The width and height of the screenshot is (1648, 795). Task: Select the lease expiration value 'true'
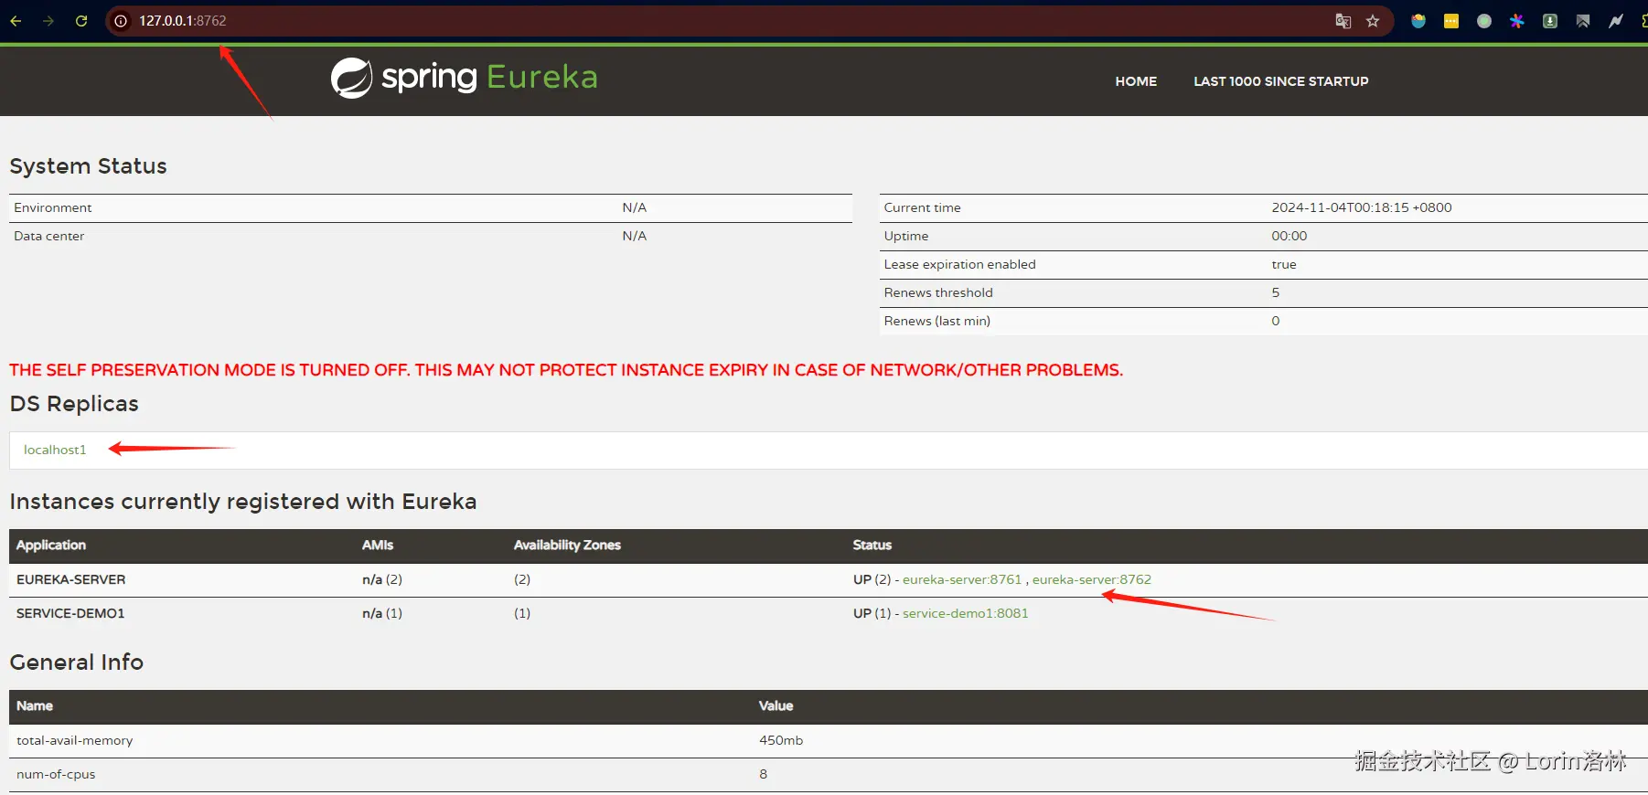(1284, 264)
